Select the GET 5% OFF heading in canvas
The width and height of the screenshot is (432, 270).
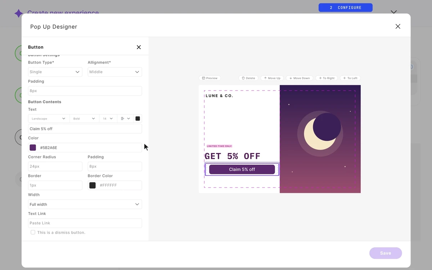coord(233,156)
